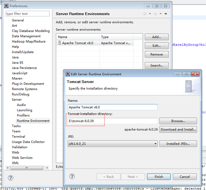
Task: Select Terminal preference
Action: pyautogui.click(x=18, y=137)
